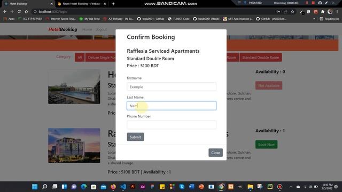Image resolution: width=342 pixels, height=192 pixels.
Task: Open Visual Studio Code from taskbar
Action: coord(123,187)
